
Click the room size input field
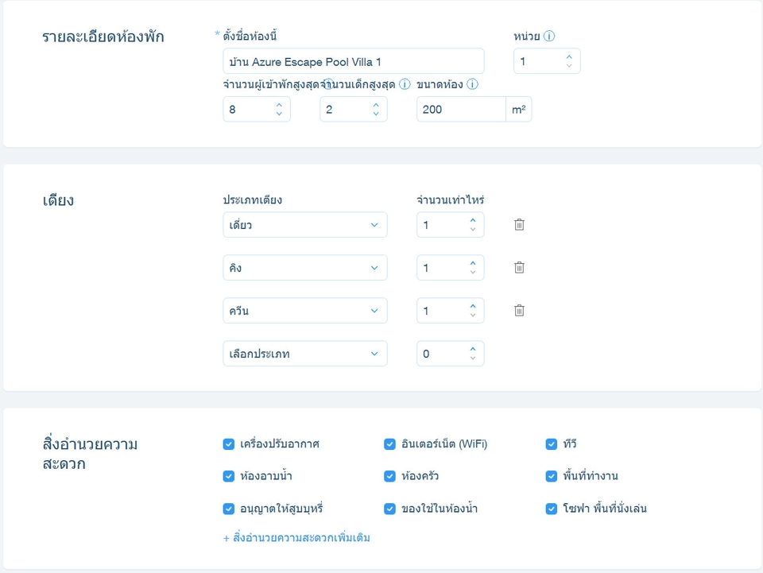pyautogui.click(x=461, y=110)
